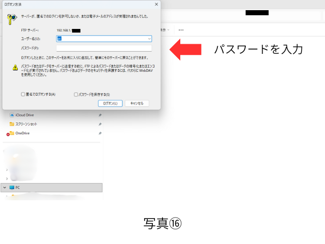The width and height of the screenshot is (325, 244).
Task: Click the keys icon in logon dialog
Action: coord(10,18)
